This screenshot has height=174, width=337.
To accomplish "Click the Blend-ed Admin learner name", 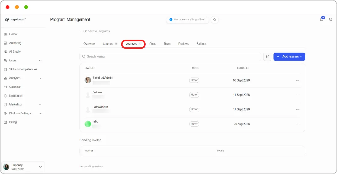I will (x=103, y=78).
